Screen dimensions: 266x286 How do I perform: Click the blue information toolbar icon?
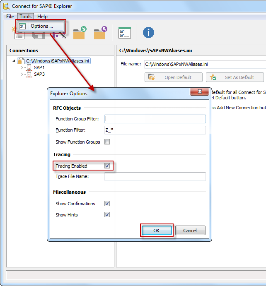[148, 33]
